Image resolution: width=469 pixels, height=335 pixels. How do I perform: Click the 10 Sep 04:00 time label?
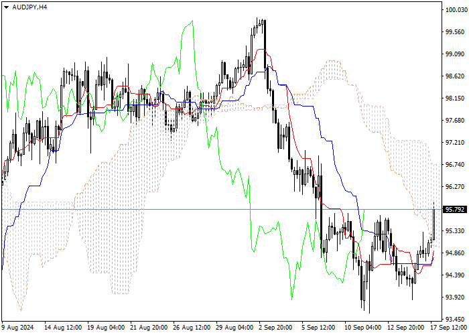tap(363, 328)
